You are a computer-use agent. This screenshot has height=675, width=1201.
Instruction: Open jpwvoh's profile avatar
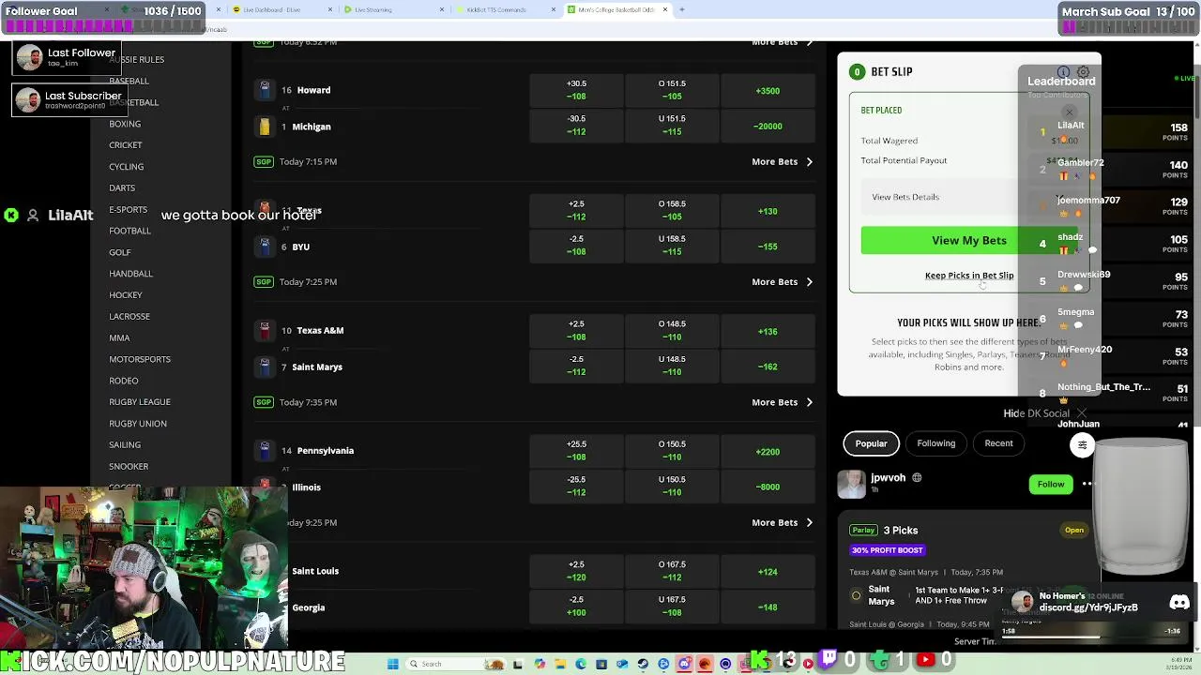coord(851,484)
